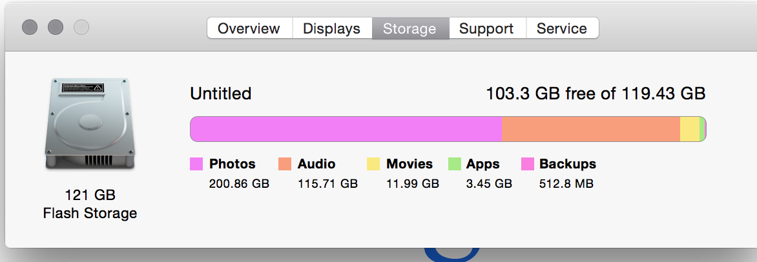This screenshot has height=262, width=757.
Task: Close the window with the leftmost title-bar button
Action: (x=30, y=27)
